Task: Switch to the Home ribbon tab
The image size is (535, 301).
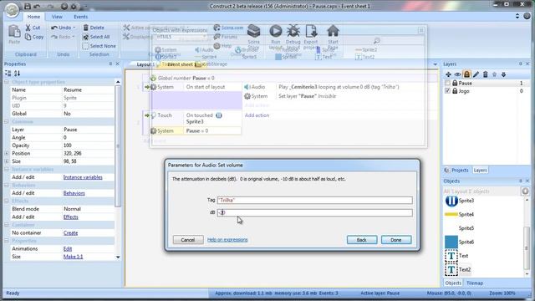Action: click(x=33, y=17)
